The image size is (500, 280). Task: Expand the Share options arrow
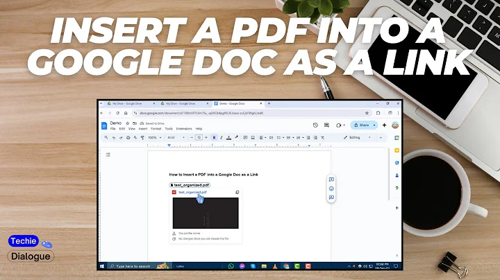[374, 125]
